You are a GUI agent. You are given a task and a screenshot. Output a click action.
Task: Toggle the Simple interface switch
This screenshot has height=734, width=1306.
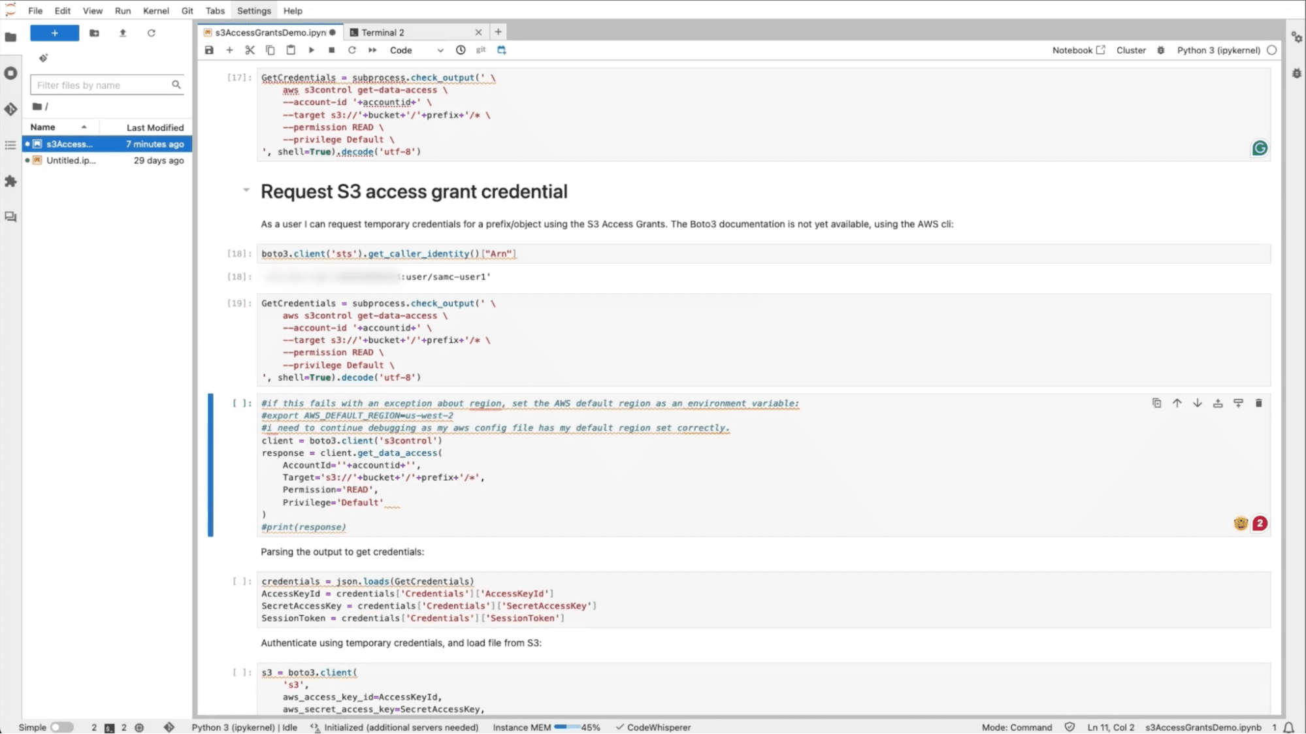click(x=63, y=727)
